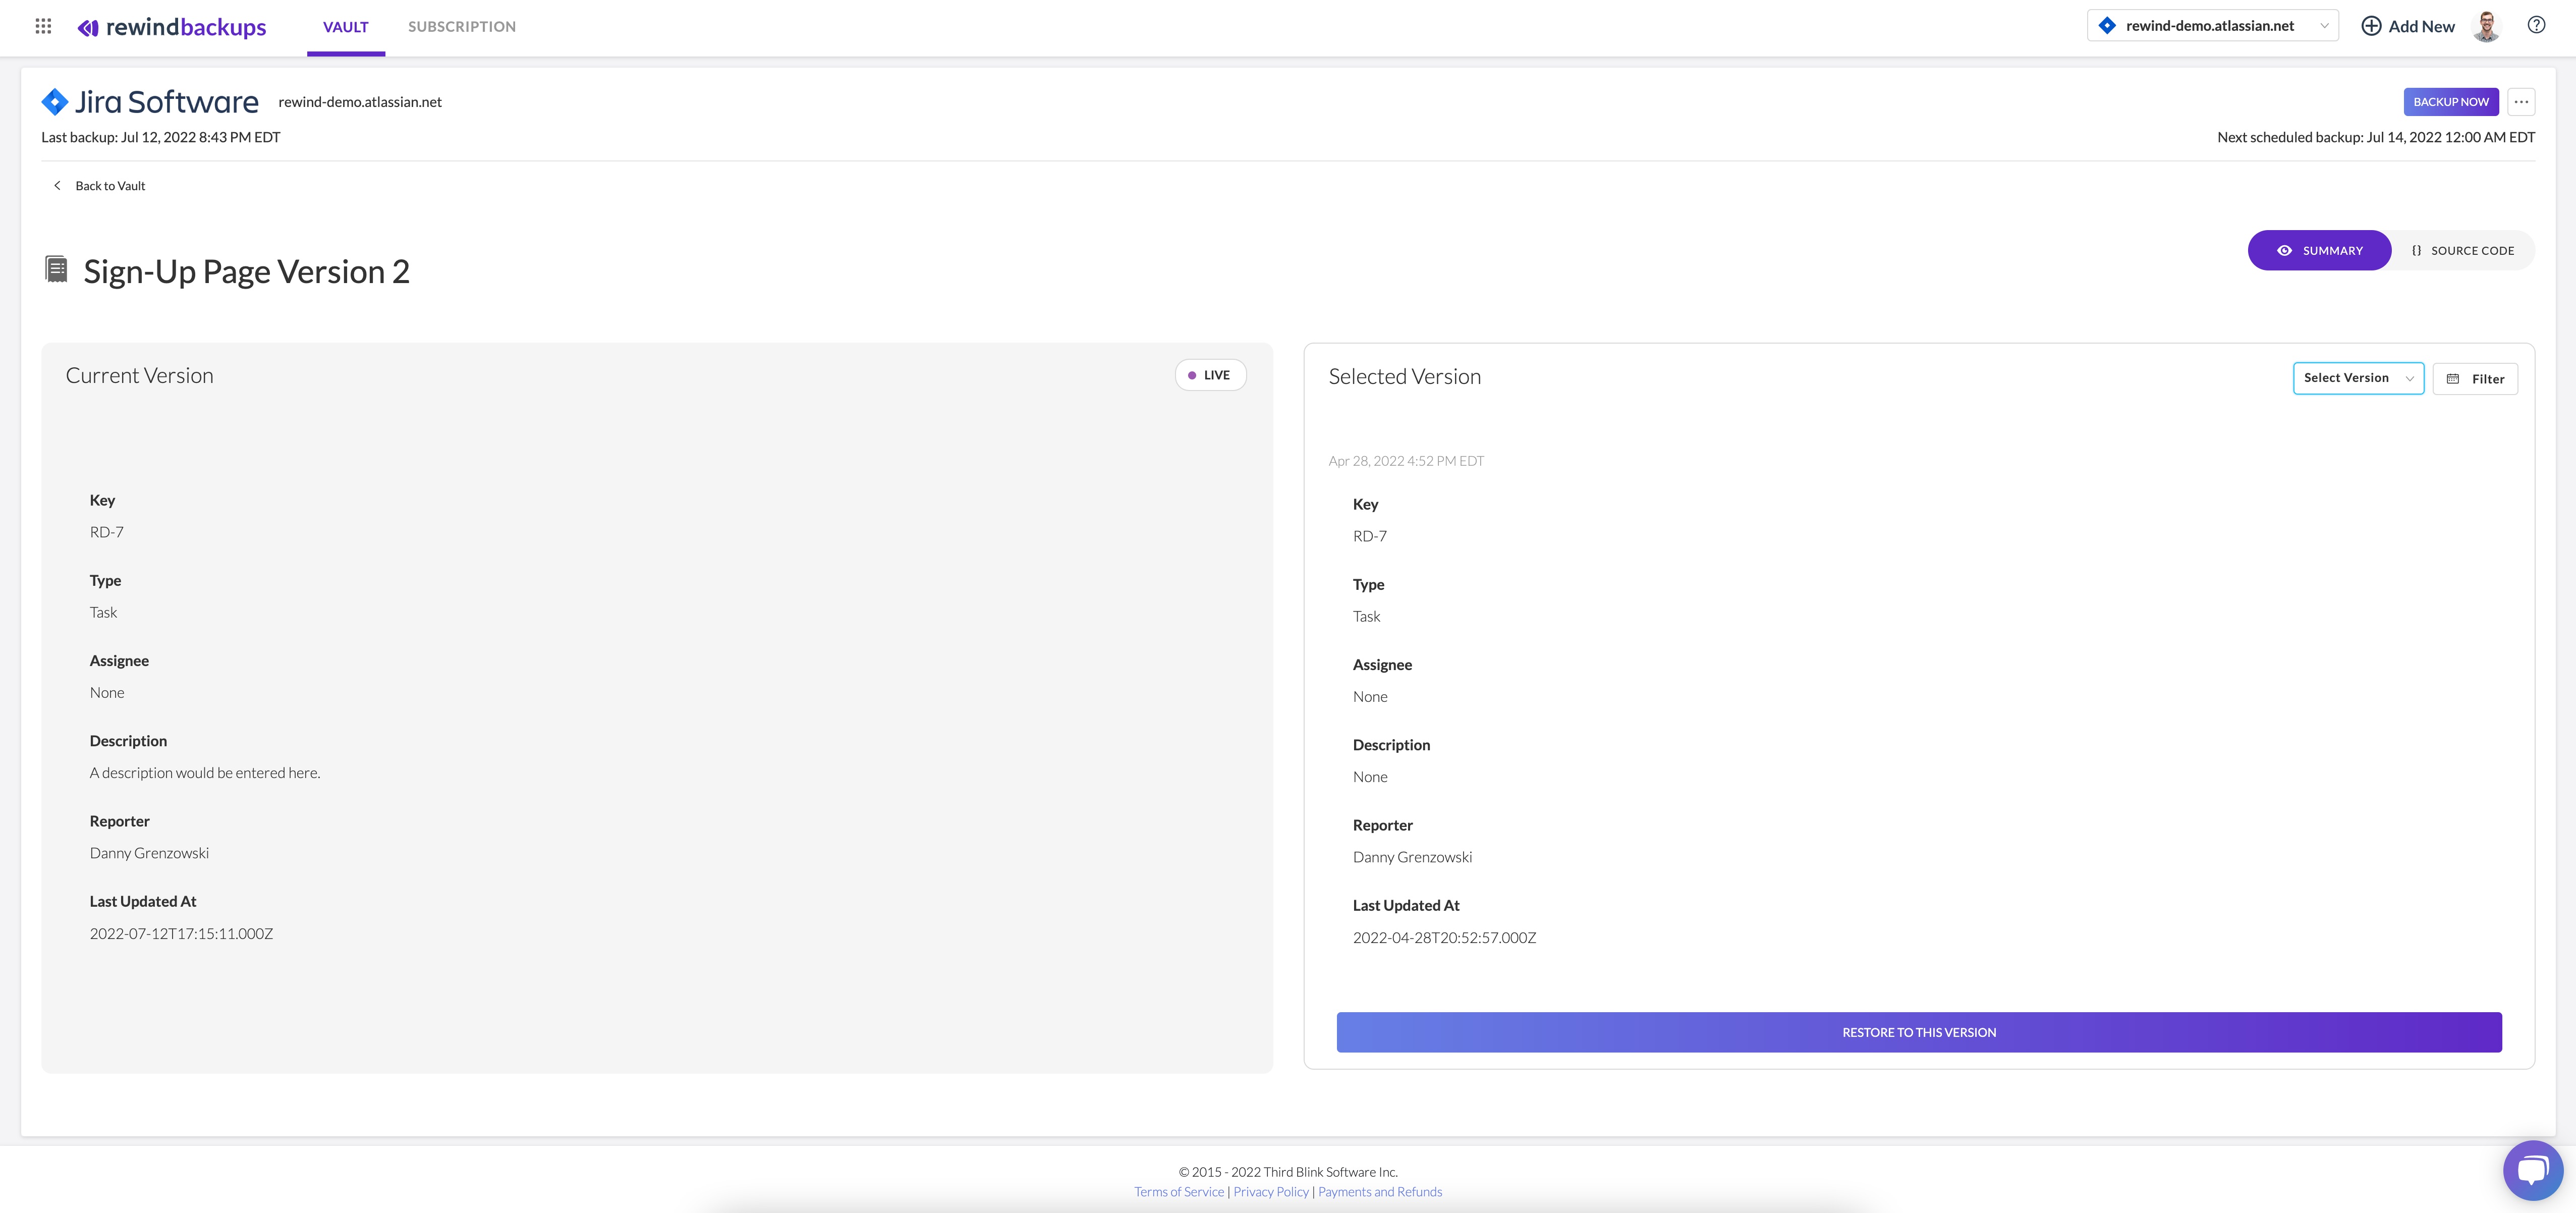
Task: Click the Backup Now button
Action: coord(2450,102)
